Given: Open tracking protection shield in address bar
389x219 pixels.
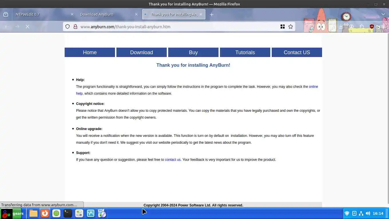Looking at the screenshot, I should pyautogui.click(x=68, y=27).
